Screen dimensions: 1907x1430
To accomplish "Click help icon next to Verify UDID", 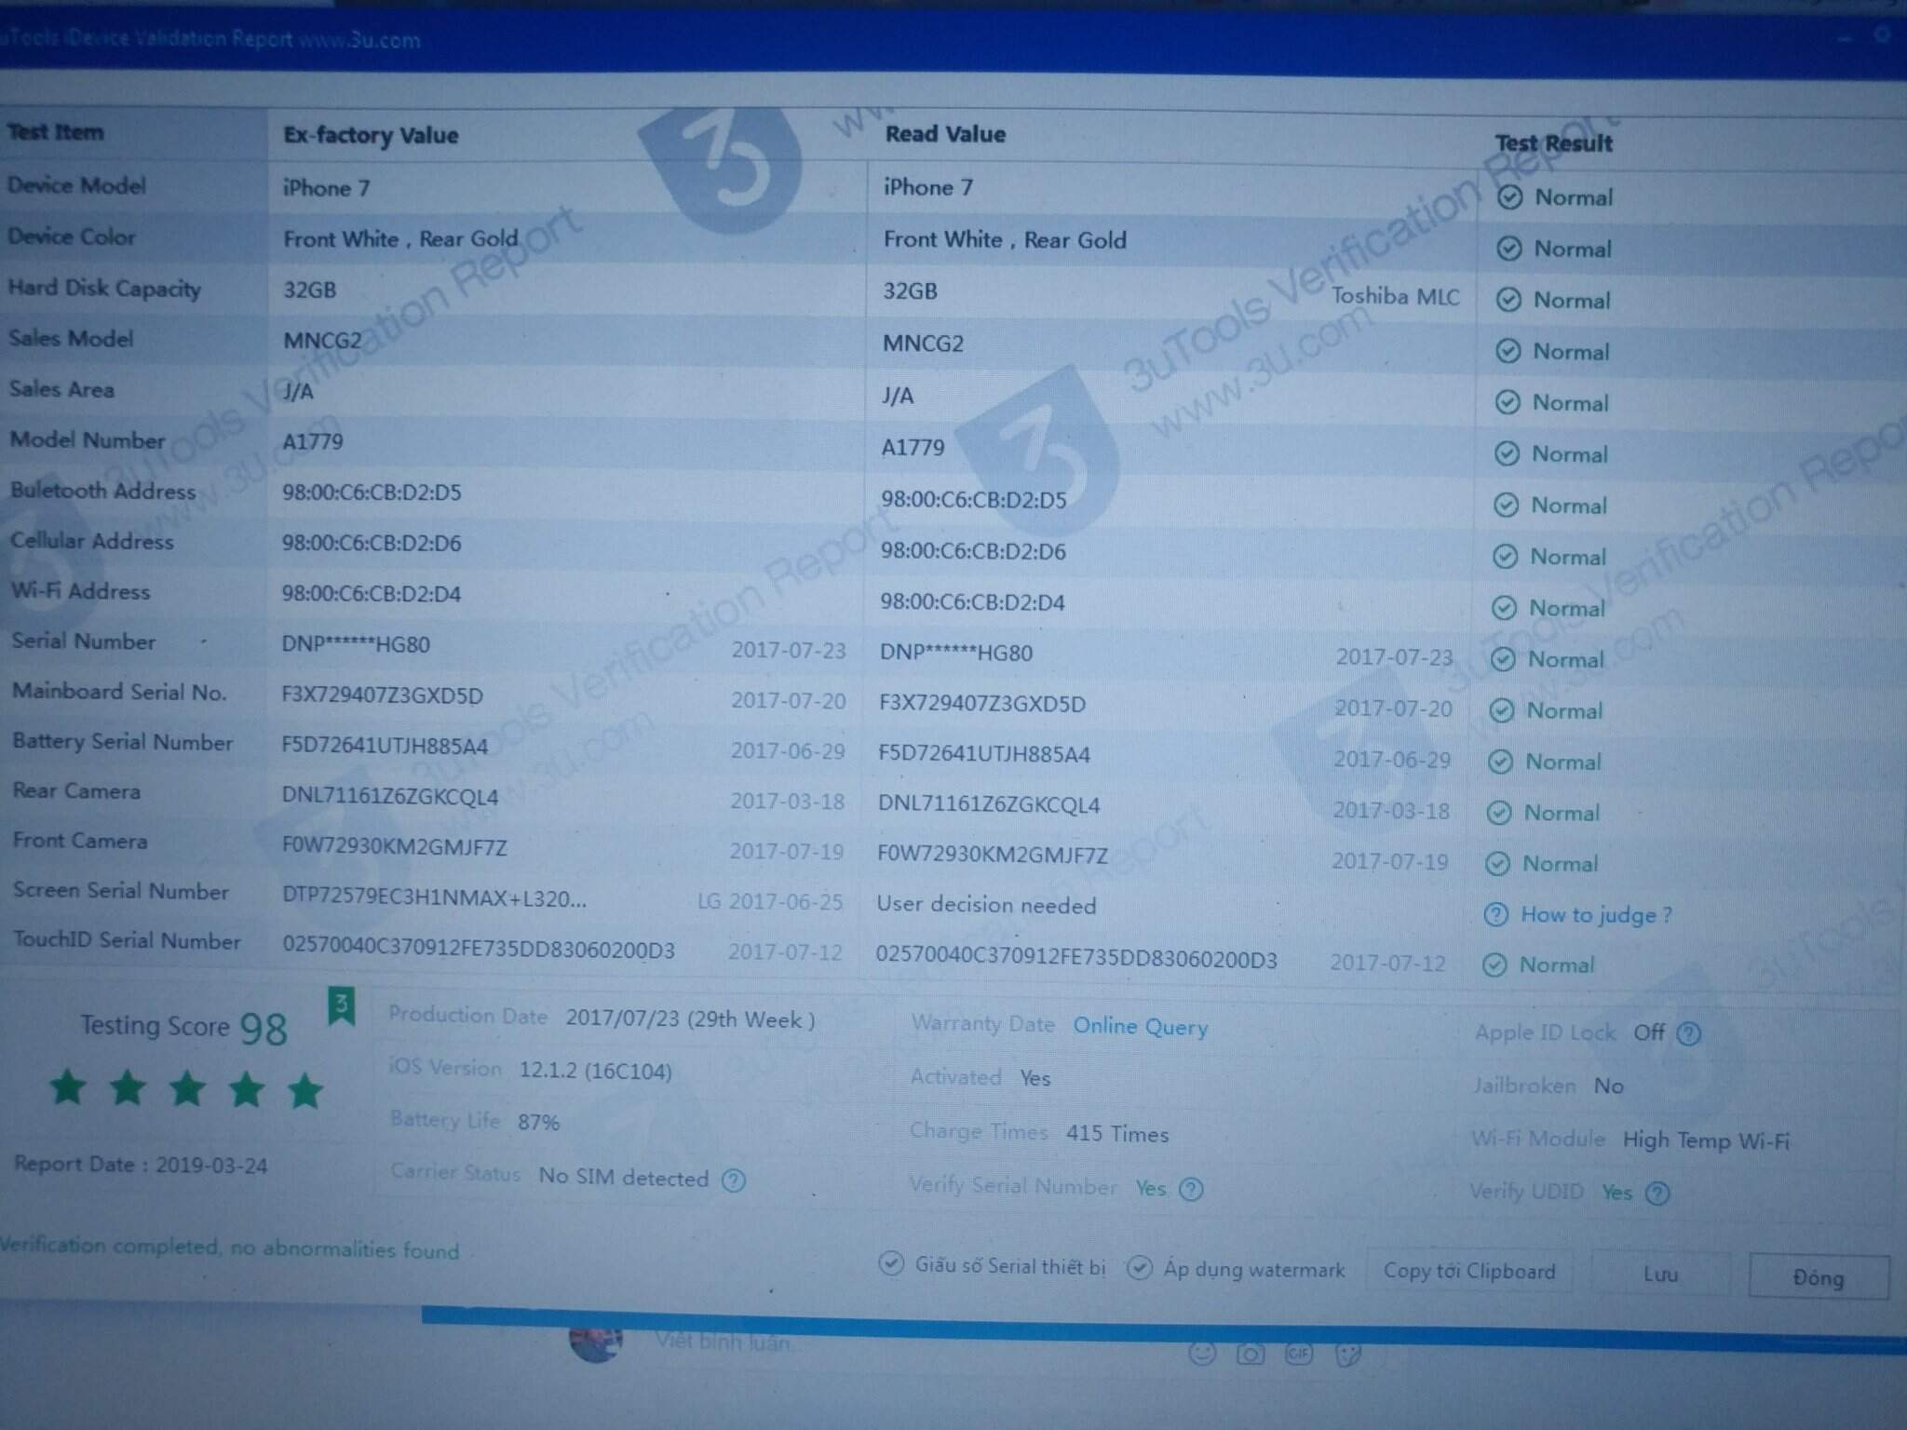I will 1657,1194.
